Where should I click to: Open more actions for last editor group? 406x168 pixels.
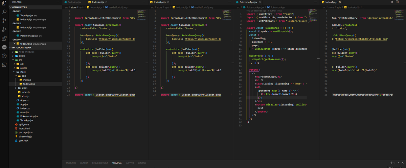[x=402, y=2]
